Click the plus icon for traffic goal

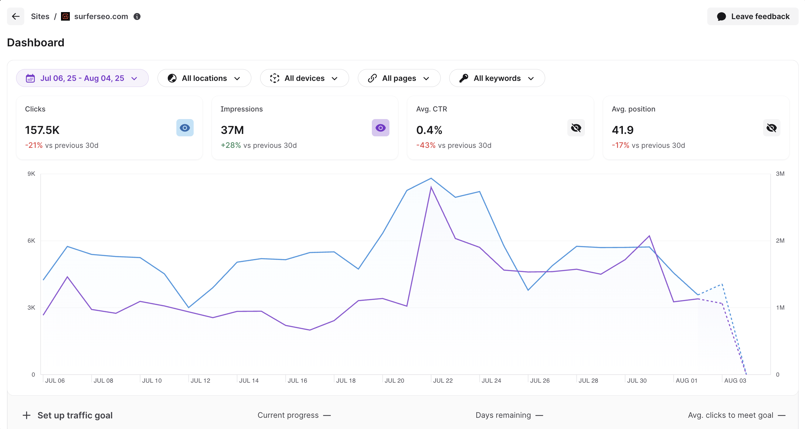coord(27,415)
